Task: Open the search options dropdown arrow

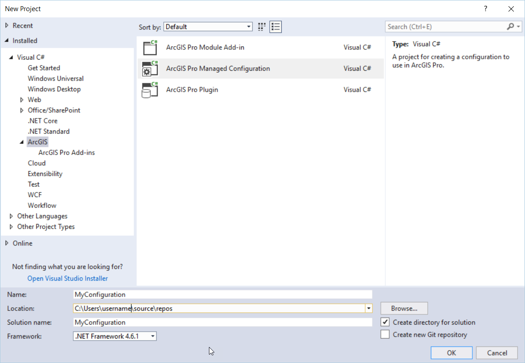Action: [518, 26]
